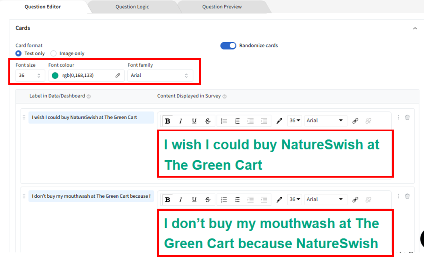Open the Font family dropdown showing Arial
This screenshot has height=257, width=424.
[160, 76]
